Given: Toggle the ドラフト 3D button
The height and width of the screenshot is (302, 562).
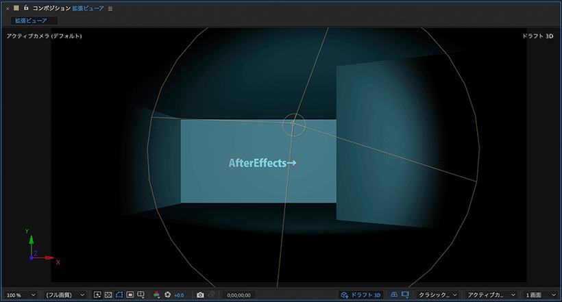Looking at the screenshot, I should (x=361, y=295).
